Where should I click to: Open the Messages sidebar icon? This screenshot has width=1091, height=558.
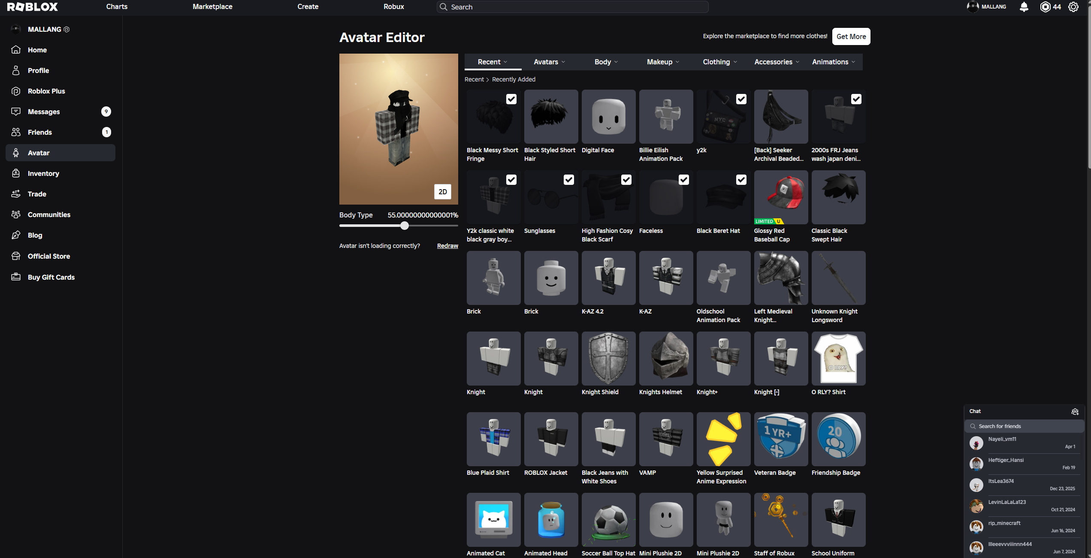[16, 112]
